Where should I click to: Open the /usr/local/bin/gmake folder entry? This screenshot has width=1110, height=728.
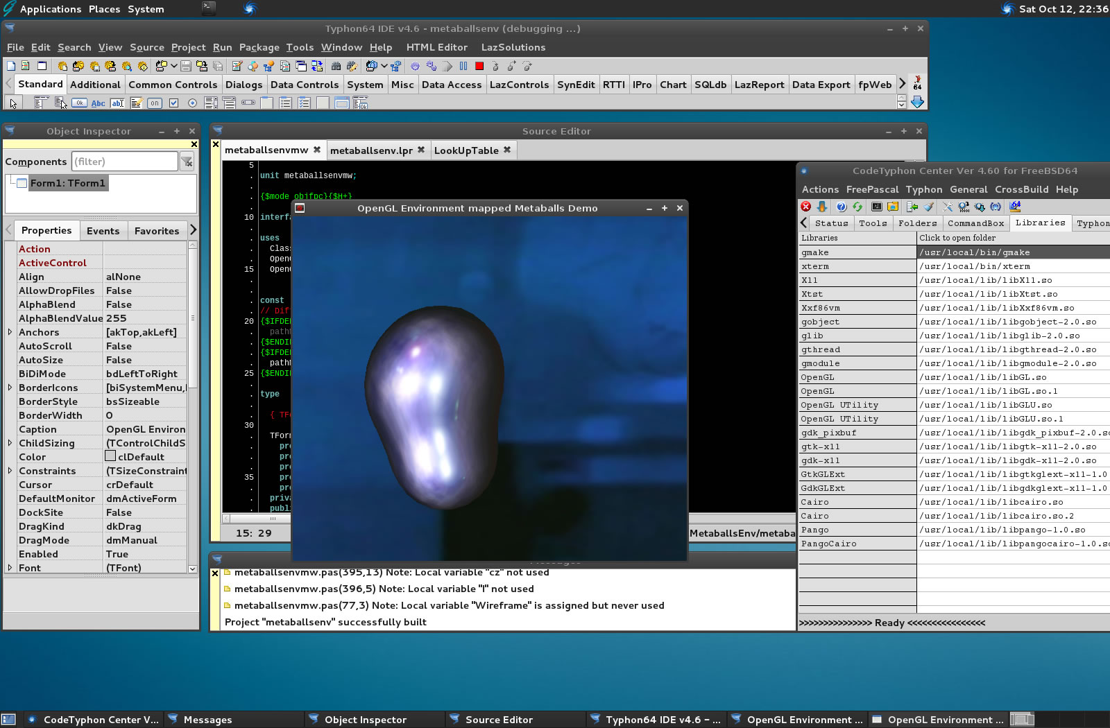tap(1014, 252)
